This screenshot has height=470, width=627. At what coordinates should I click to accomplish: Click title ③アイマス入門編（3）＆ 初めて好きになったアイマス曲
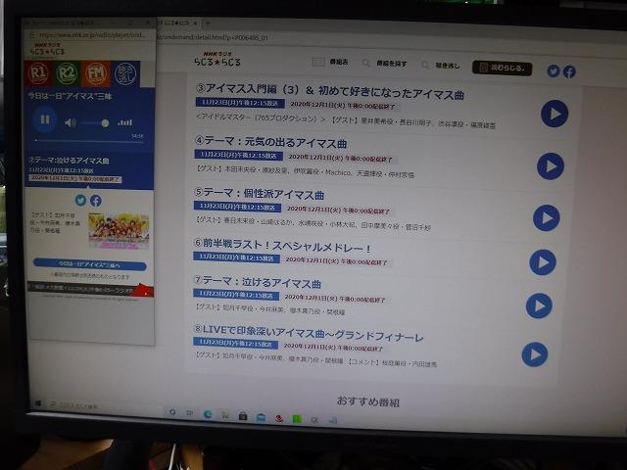tap(330, 92)
